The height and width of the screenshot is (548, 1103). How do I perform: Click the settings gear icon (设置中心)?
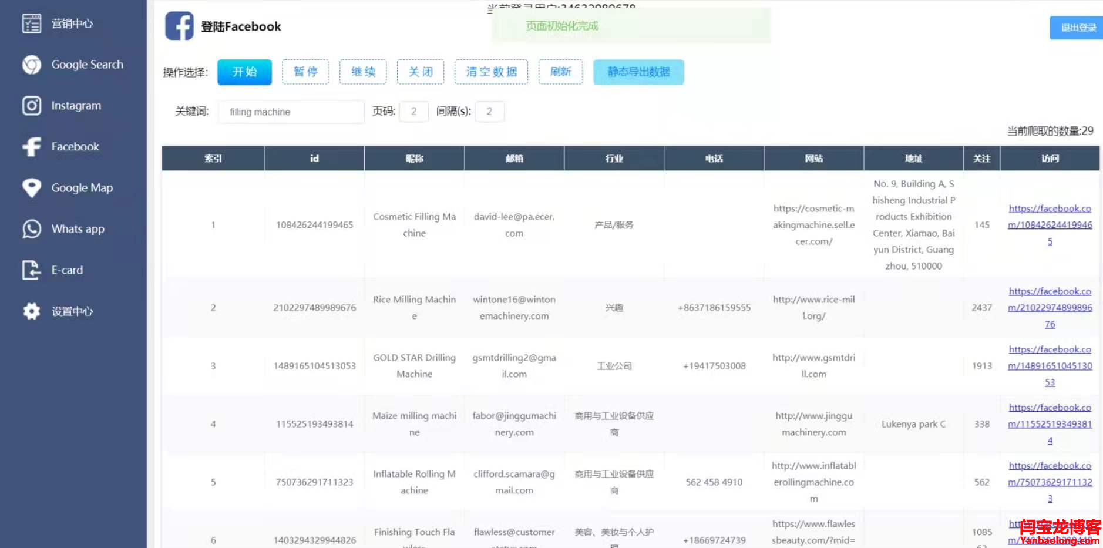(x=32, y=311)
